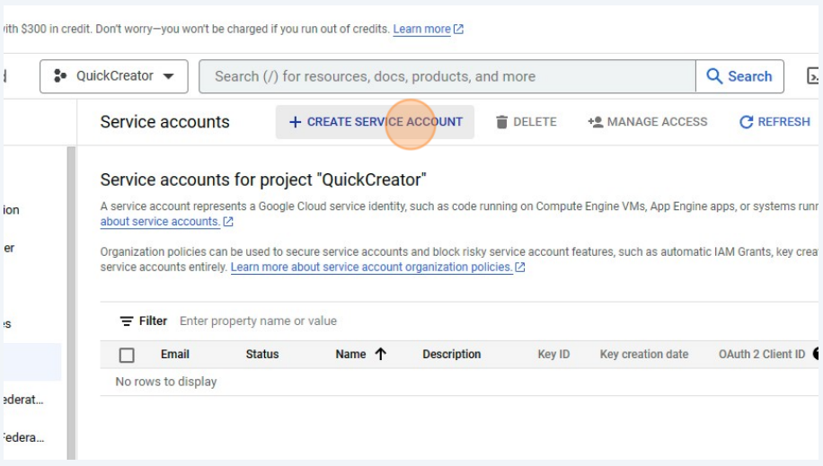The height and width of the screenshot is (466, 823).
Task: Open the about service accounts link
Action: (x=160, y=222)
